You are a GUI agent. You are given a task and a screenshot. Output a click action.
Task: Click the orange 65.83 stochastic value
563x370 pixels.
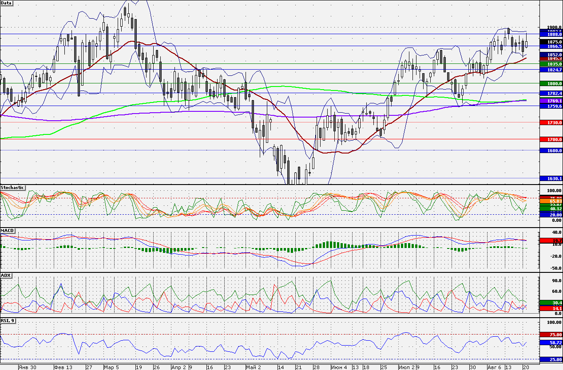click(551, 201)
